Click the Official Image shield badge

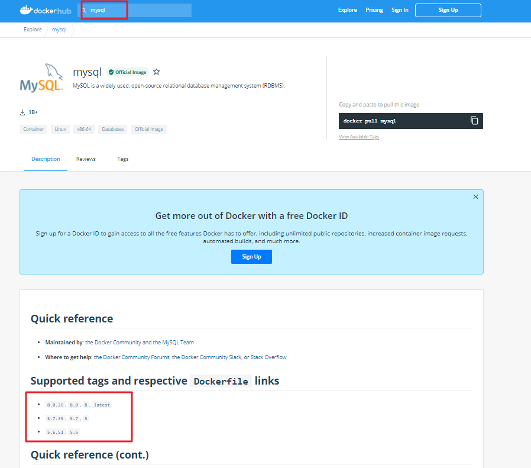(x=128, y=72)
